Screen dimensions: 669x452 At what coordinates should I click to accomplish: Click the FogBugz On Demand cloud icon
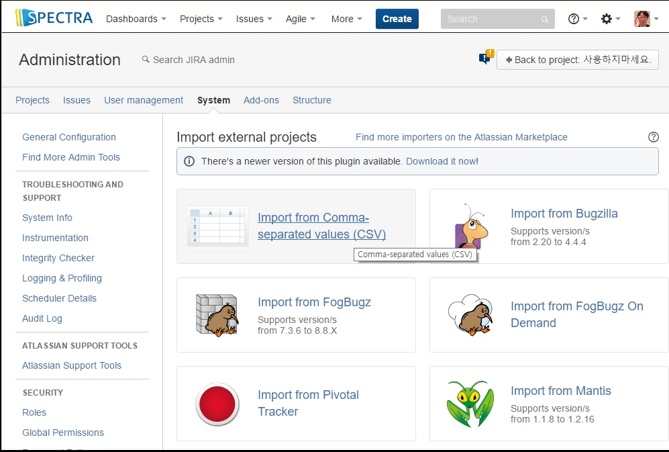click(x=470, y=314)
